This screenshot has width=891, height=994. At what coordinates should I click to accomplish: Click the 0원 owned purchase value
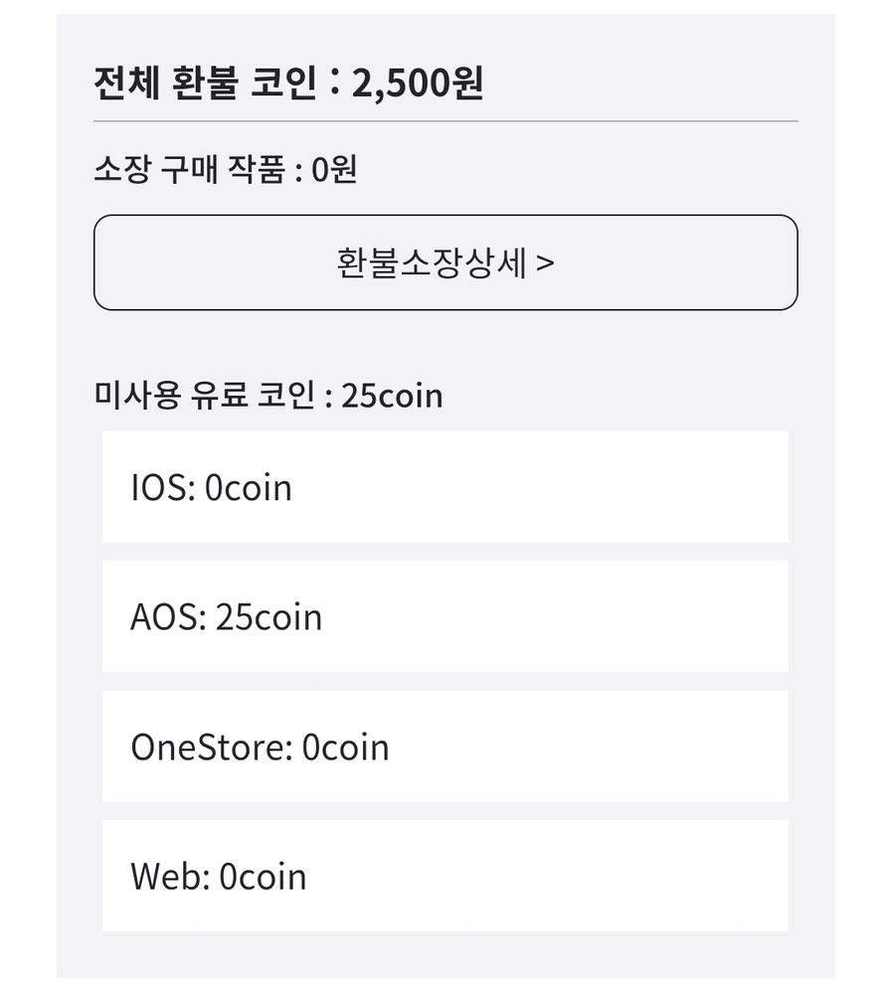click(x=334, y=170)
